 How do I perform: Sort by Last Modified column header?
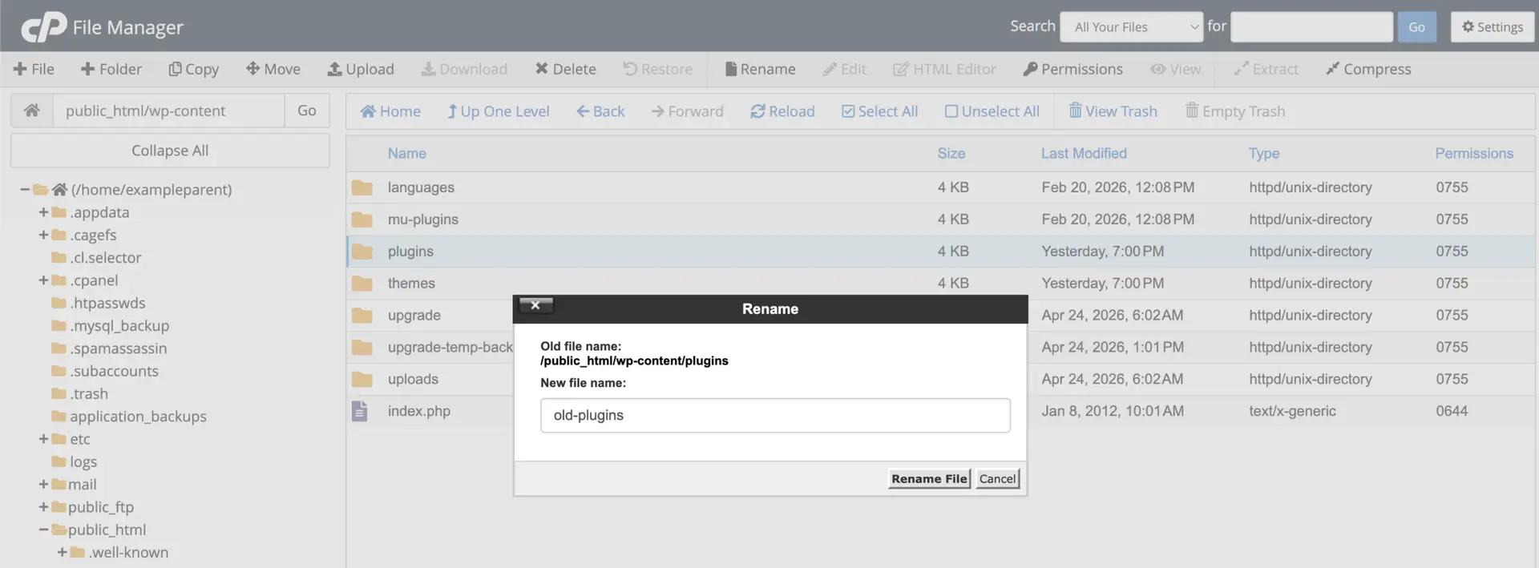pos(1084,153)
